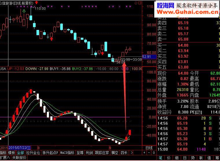
Task: Select the 买三 63.92 order row
Action: tap(188, 56)
